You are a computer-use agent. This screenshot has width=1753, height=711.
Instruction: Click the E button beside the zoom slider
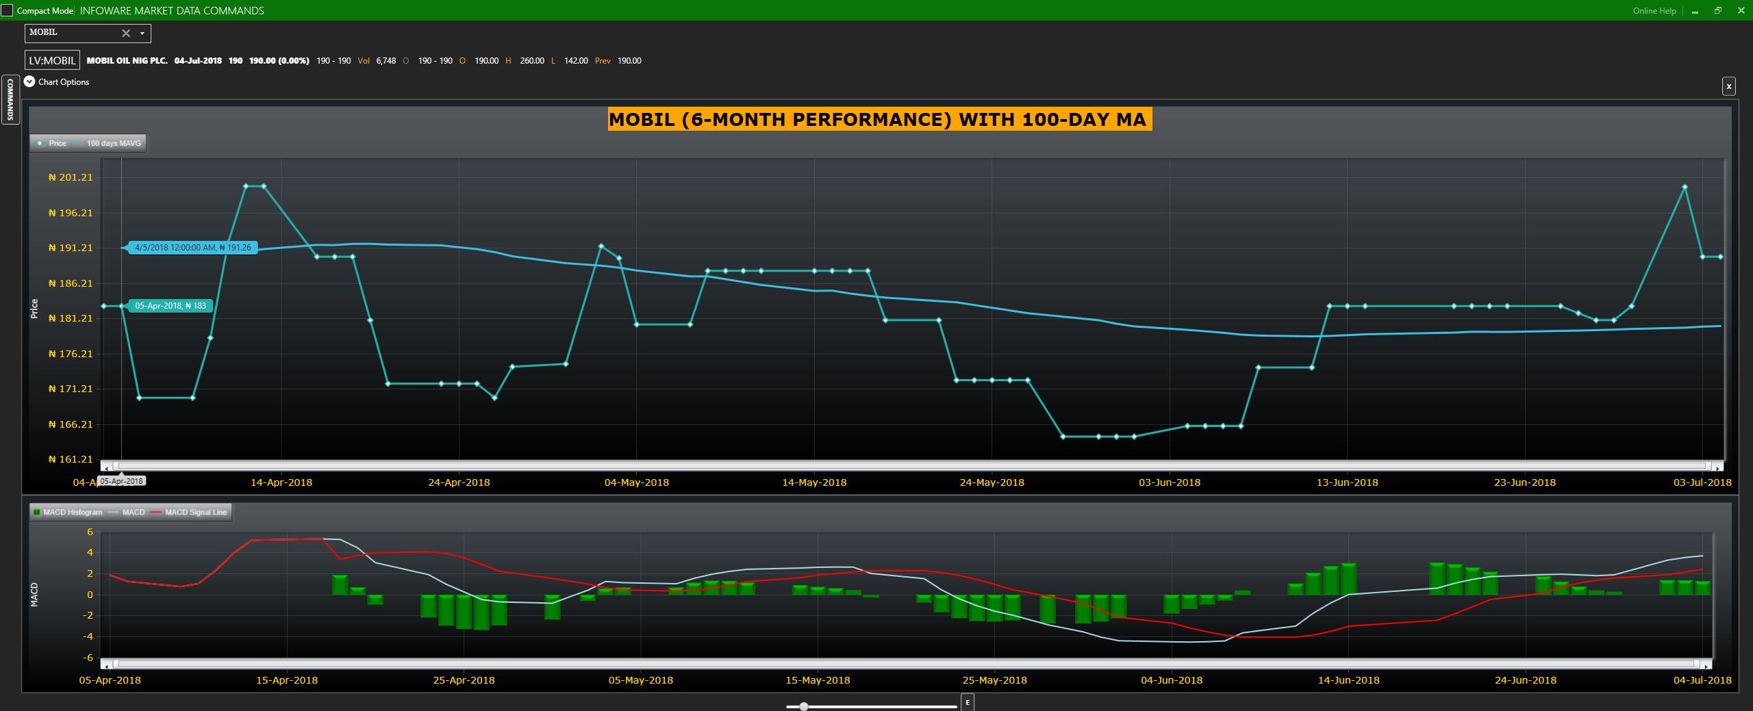968,702
